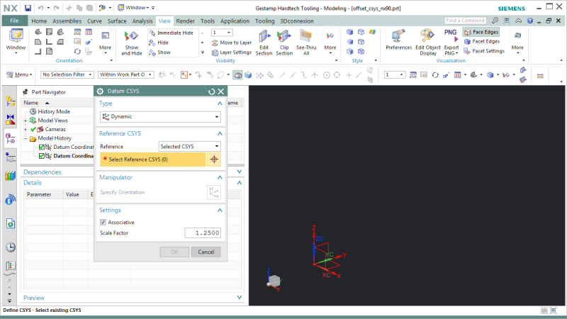Collapse the Model History node
This screenshot has width=567, height=319.
coord(26,138)
